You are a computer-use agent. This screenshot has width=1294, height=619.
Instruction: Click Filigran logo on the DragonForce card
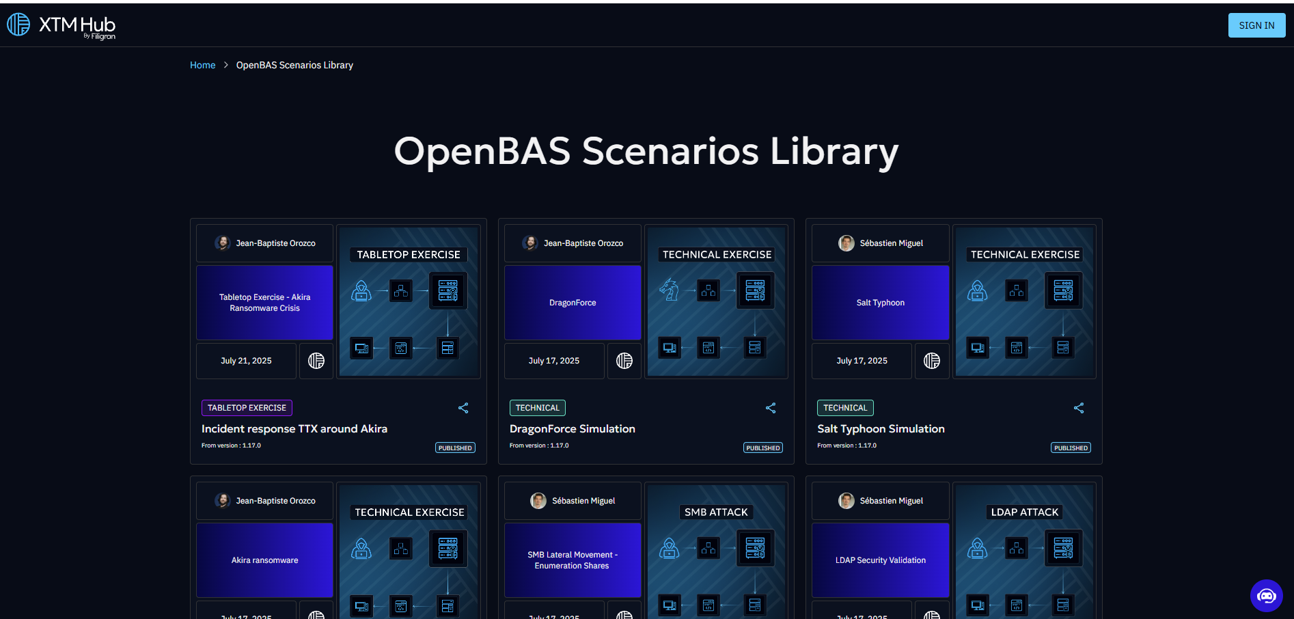(x=624, y=361)
